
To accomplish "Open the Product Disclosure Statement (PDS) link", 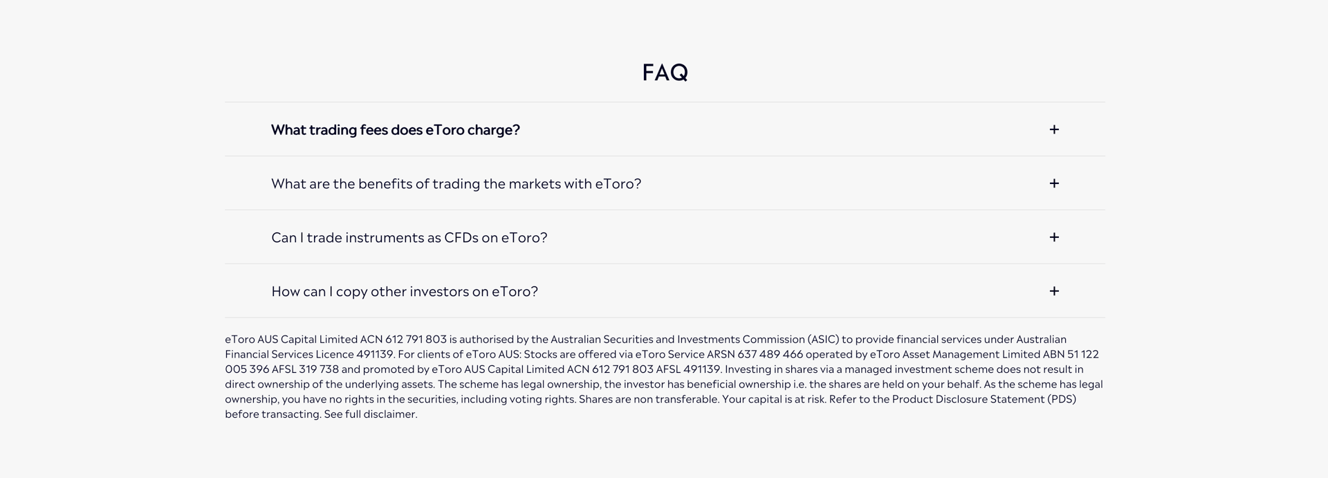I will [x=984, y=399].
